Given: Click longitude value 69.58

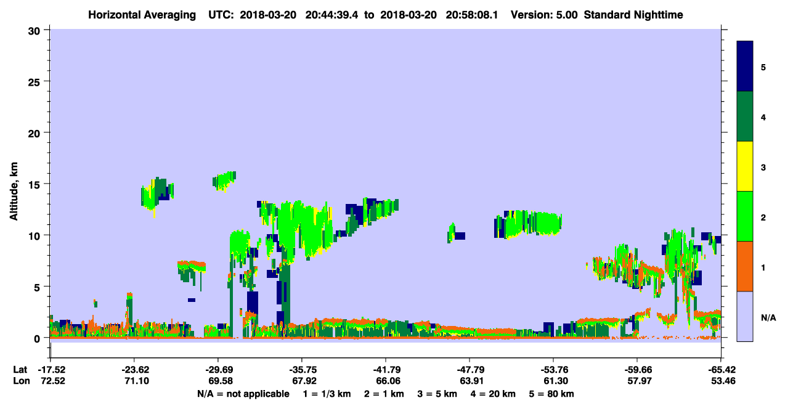Looking at the screenshot, I should click(220, 381).
